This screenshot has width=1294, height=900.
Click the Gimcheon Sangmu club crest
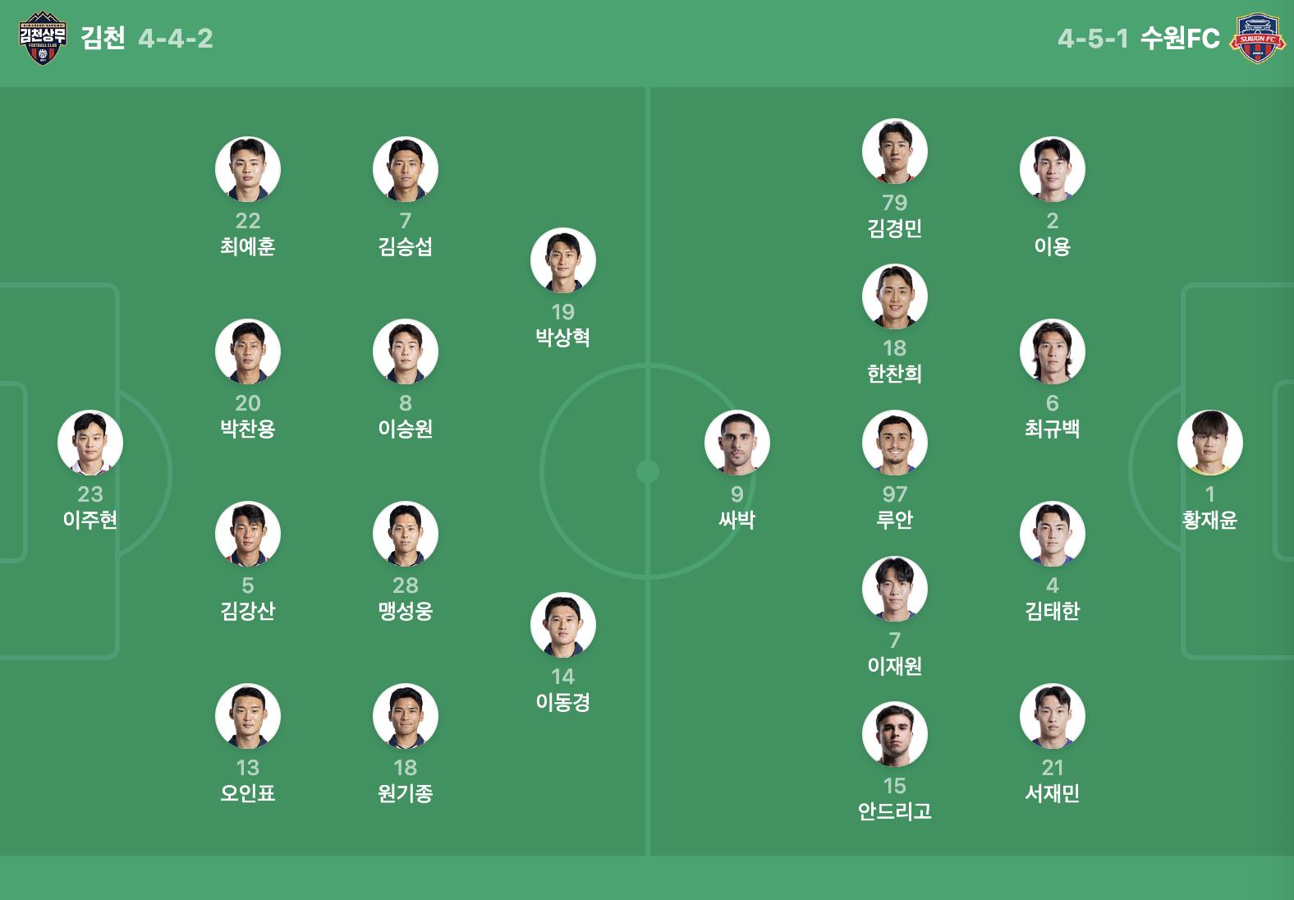coord(42,39)
